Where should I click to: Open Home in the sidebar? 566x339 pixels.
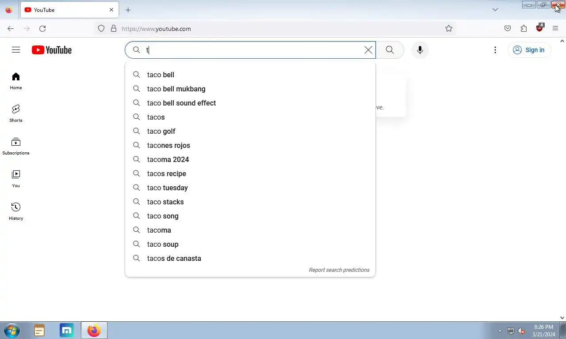click(x=16, y=81)
